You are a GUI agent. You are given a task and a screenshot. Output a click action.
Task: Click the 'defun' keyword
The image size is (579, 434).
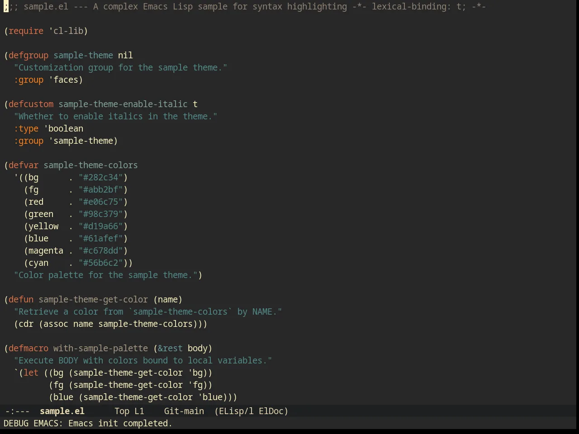click(x=21, y=299)
